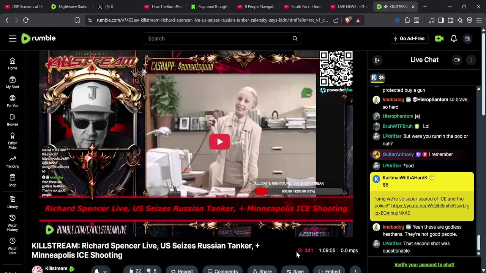Screen dimensions: 486x273
Task: Collapse the Live Chat panel
Action: [x=377, y=60]
